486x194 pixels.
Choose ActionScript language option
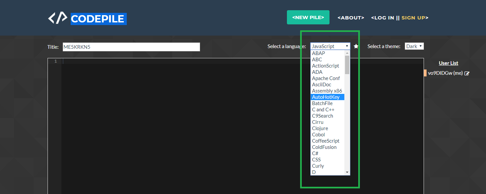coord(328,66)
